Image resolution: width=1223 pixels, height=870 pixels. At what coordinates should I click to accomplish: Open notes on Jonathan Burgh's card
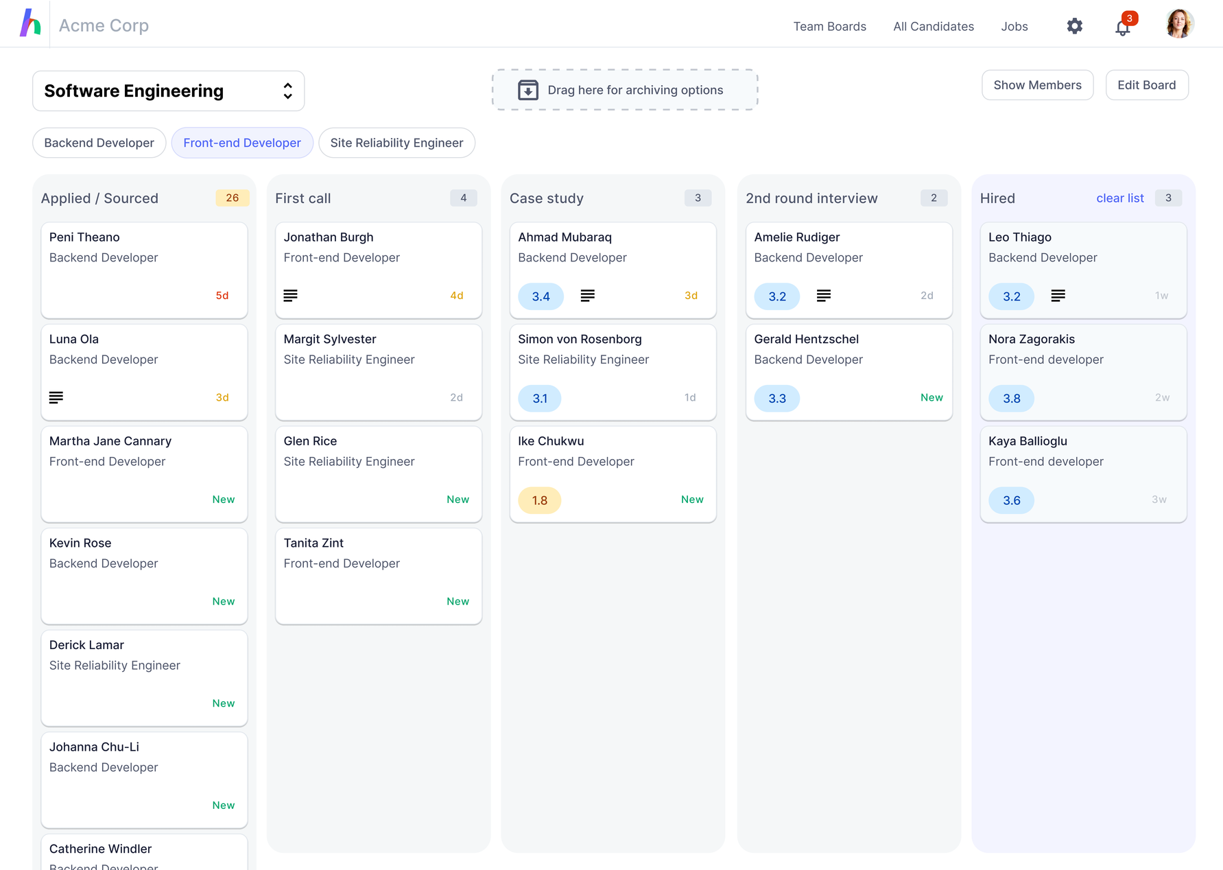(290, 296)
